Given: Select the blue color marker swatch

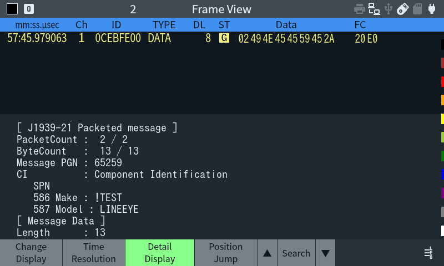Looking at the screenshot, I should coord(442,175).
